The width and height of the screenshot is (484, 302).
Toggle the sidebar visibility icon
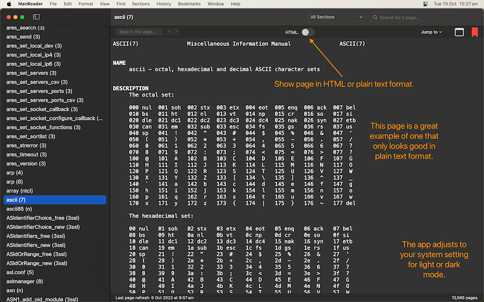click(36, 17)
